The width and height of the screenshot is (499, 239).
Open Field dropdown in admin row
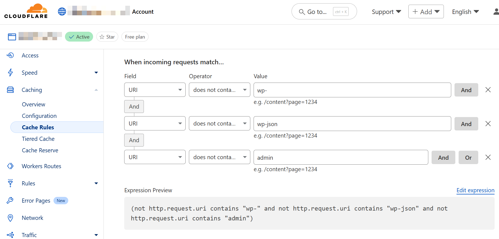point(155,157)
